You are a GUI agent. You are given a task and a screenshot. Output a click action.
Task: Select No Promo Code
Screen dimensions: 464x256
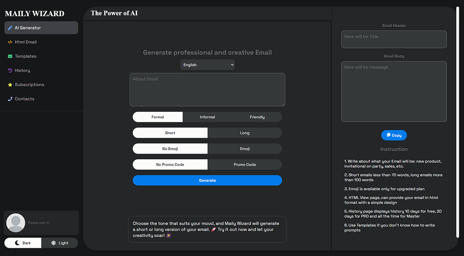[170, 165]
